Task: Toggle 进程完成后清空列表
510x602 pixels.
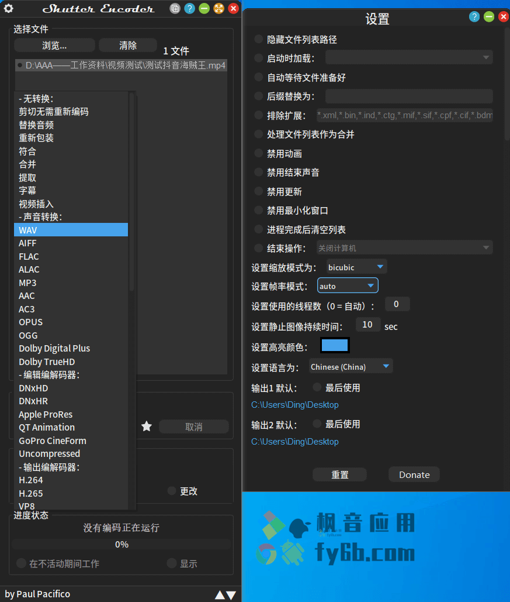Action: (x=258, y=229)
